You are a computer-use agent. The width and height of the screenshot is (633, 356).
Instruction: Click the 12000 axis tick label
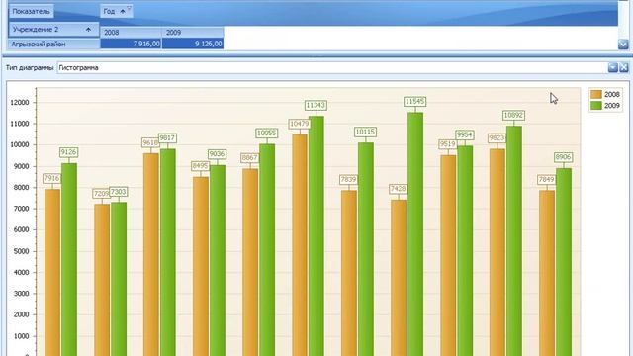20,103
